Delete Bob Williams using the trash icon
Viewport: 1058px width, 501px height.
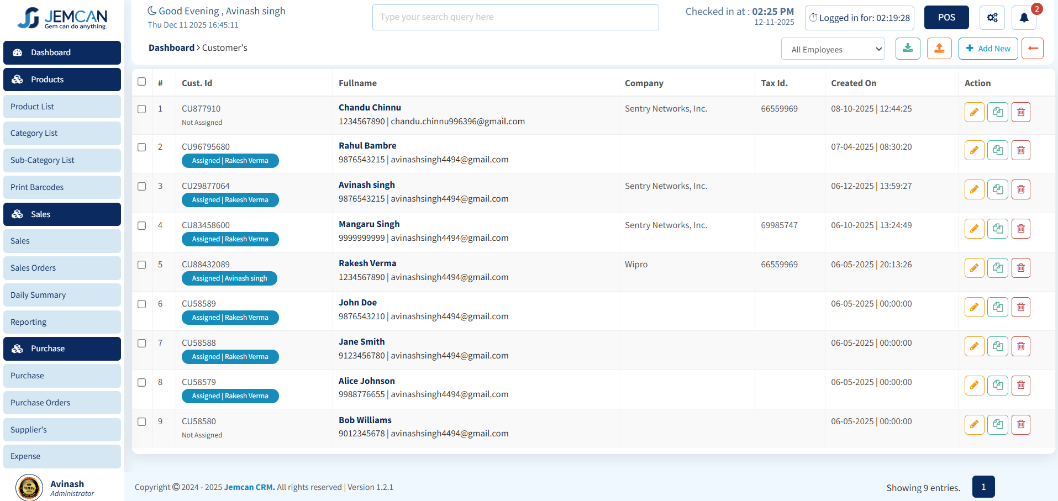tap(1020, 424)
